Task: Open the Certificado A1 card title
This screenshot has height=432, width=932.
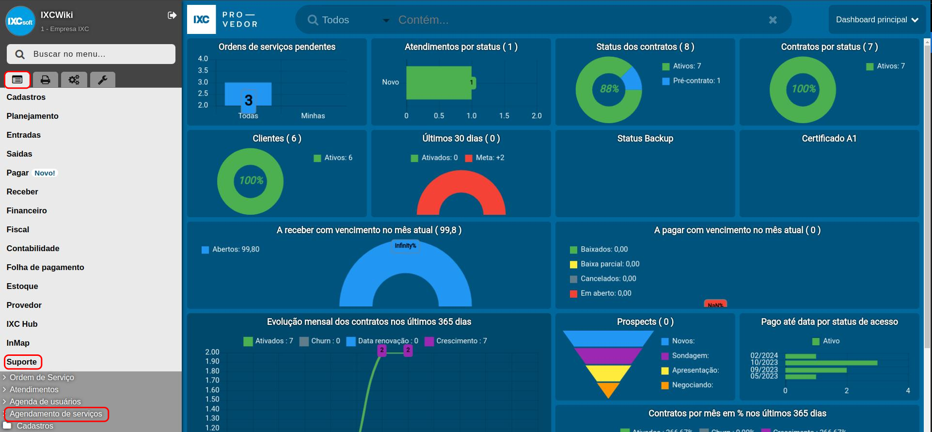Action: (x=829, y=138)
